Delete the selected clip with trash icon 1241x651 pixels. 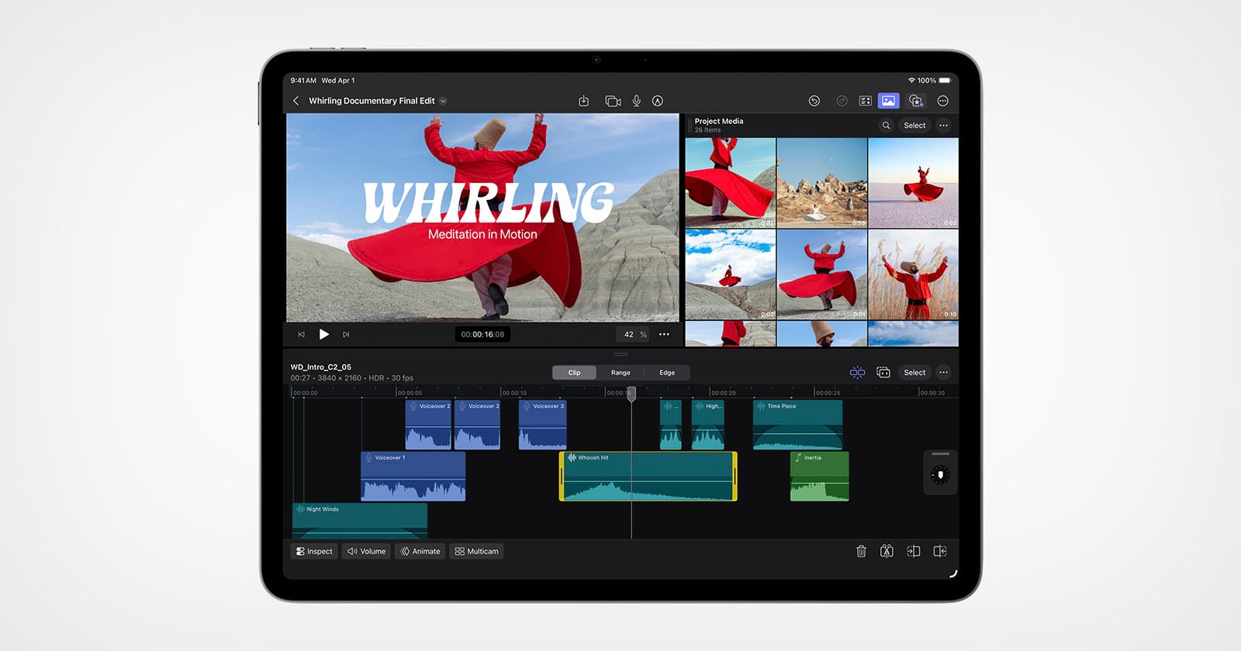point(861,551)
